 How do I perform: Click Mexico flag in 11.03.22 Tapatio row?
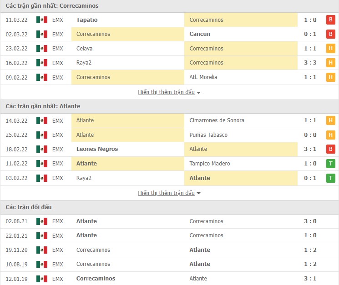point(42,20)
